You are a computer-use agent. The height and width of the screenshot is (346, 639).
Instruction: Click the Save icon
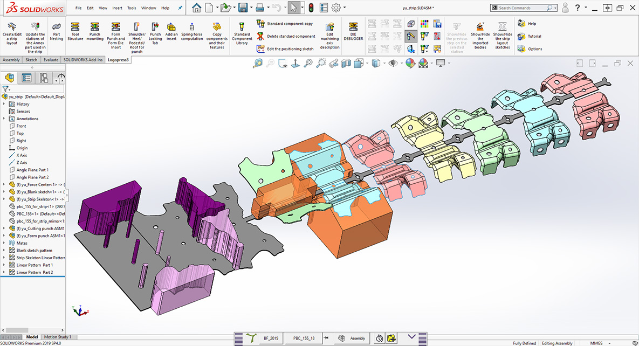tap(243, 8)
